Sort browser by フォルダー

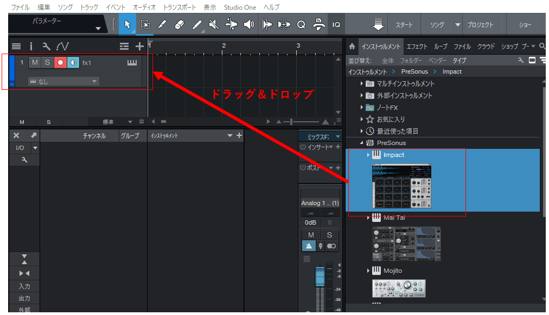pos(411,61)
